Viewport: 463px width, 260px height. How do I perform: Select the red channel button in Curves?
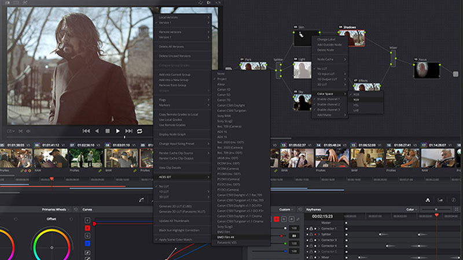(87, 229)
